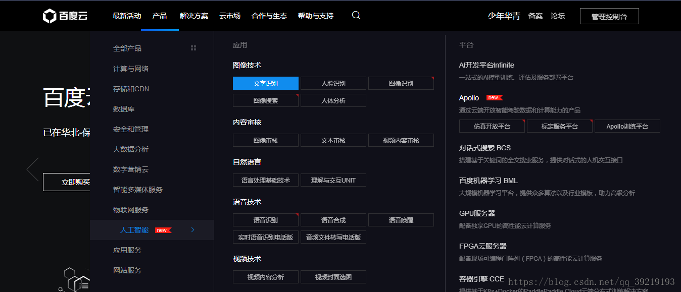Click the 标定服务平台 button
The width and height of the screenshot is (681, 292).
pyautogui.click(x=560, y=126)
